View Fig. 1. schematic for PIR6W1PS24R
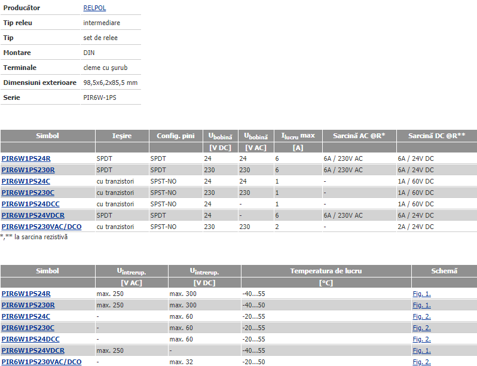 (421, 294)
